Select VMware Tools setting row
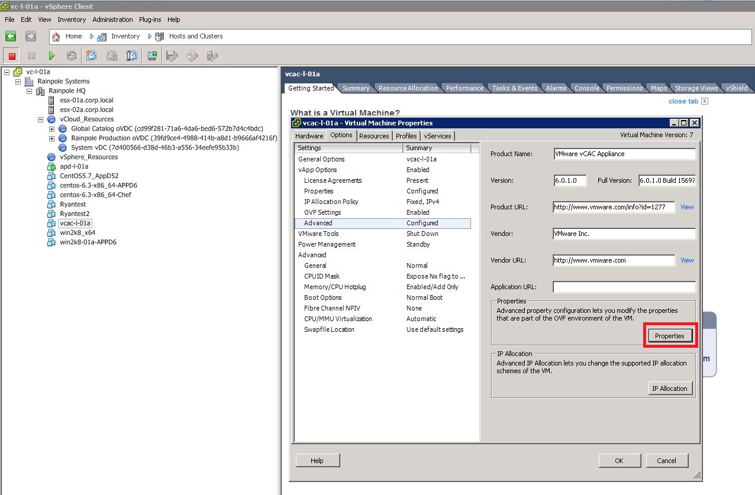755x495 pixels. point(383,234)
